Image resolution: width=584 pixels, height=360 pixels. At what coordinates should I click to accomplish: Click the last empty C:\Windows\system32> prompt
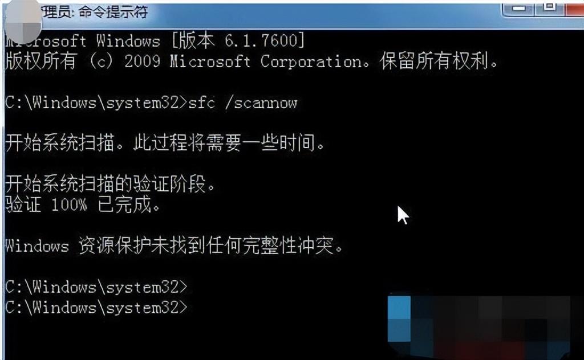(x=96, y=308)
